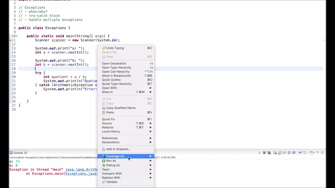
Task: Maximize the Console view
Action: 322,153
